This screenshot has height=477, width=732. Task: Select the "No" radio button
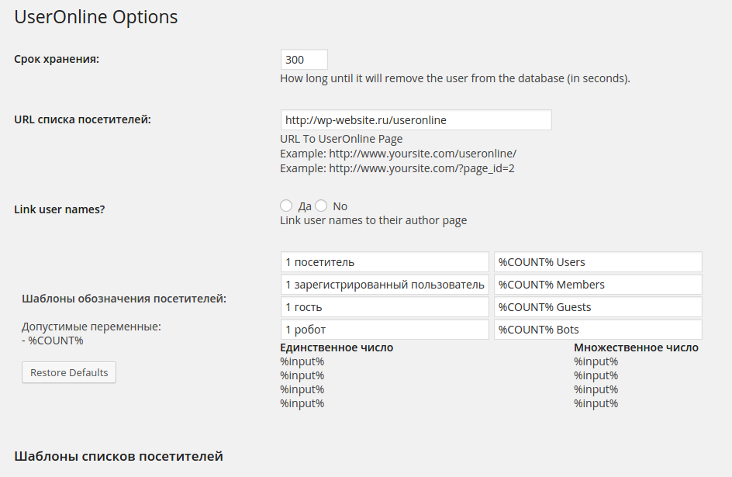click(x=321, y=206)
